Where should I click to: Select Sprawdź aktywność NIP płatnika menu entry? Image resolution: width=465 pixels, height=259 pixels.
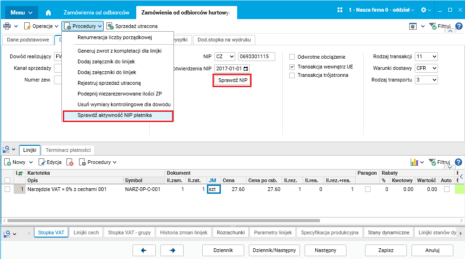coord(118,116)
